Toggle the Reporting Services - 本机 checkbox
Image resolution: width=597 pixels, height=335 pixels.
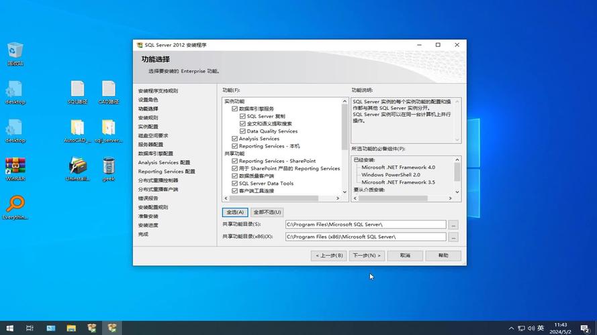234,146
